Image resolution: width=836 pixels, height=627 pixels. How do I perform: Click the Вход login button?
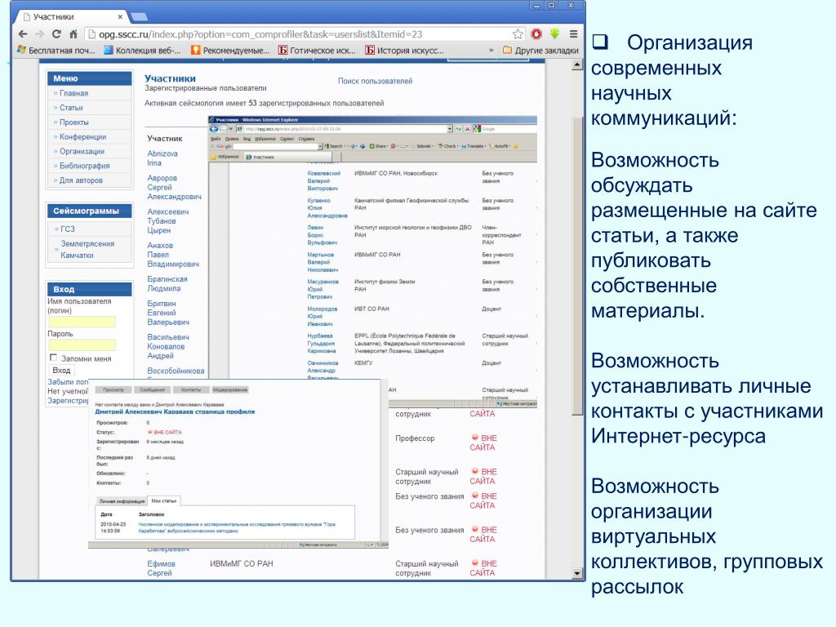click(x=61, y=370)
